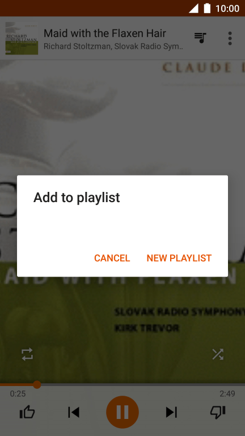Click the elapsed time 0:25 label
Viewport: 245px width, 436px height.
click(x=18, y=394)
